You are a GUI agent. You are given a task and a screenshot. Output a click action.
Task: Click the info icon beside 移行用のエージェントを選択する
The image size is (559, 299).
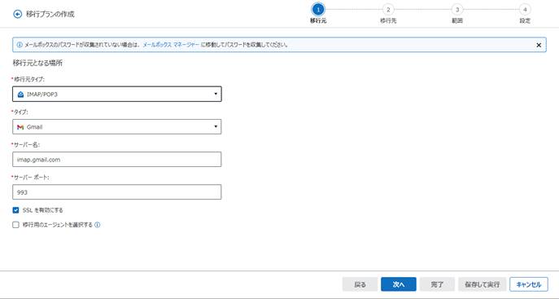(98, 225)
